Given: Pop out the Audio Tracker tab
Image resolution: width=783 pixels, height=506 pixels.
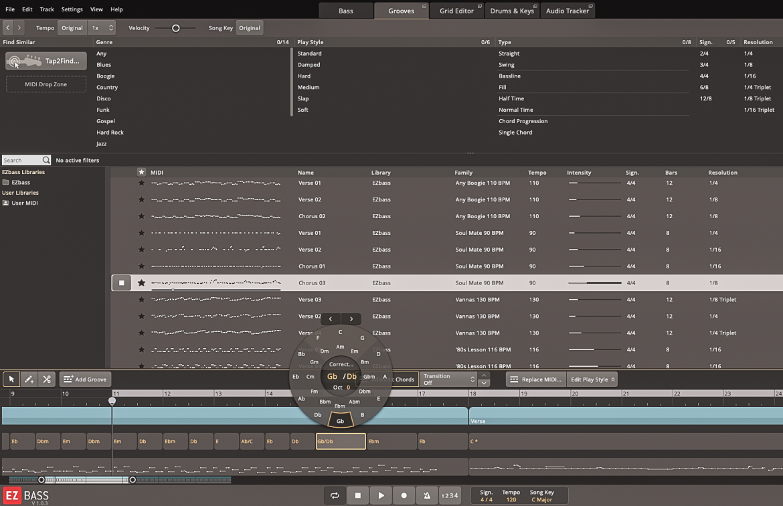Looking at the screenshot, I should tap(590, 6).
